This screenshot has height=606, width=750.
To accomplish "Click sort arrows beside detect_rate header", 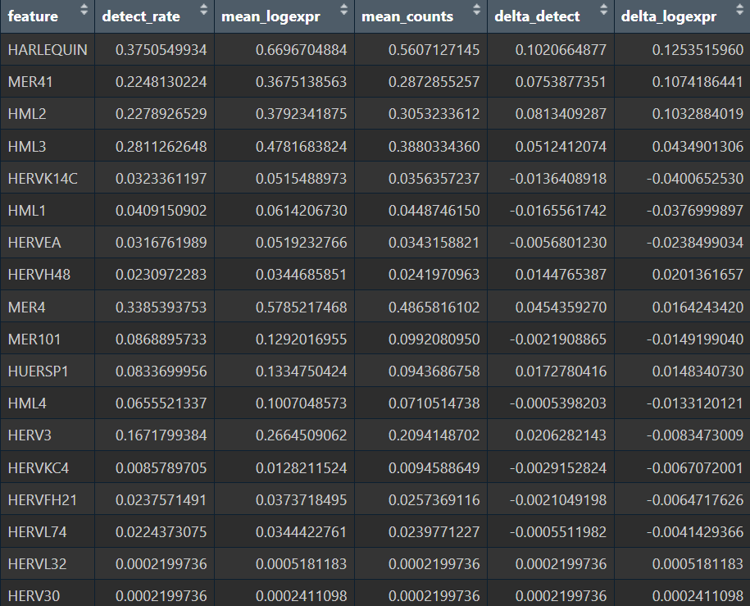I will [x=204, y=11].
